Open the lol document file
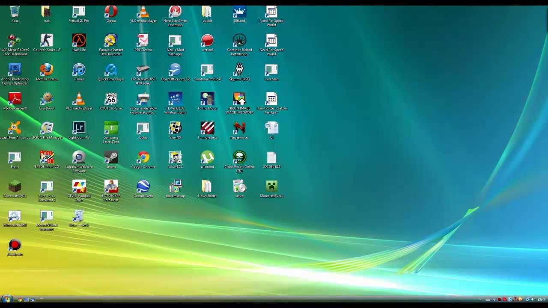 (271, 130)
